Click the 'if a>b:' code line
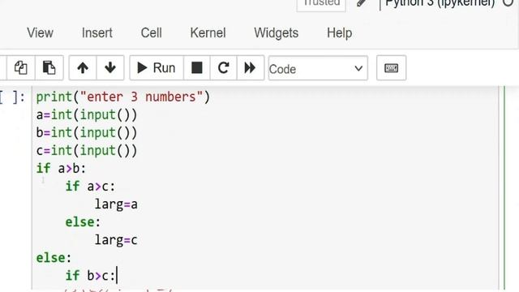The image size is (519, 292). pos(61,169)
